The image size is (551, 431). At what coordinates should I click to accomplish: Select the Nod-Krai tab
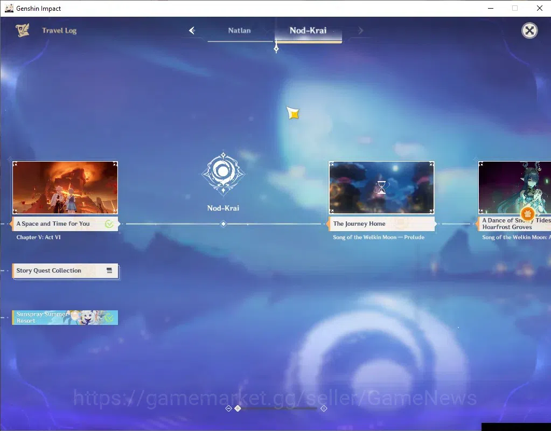(x=308, y=31)
